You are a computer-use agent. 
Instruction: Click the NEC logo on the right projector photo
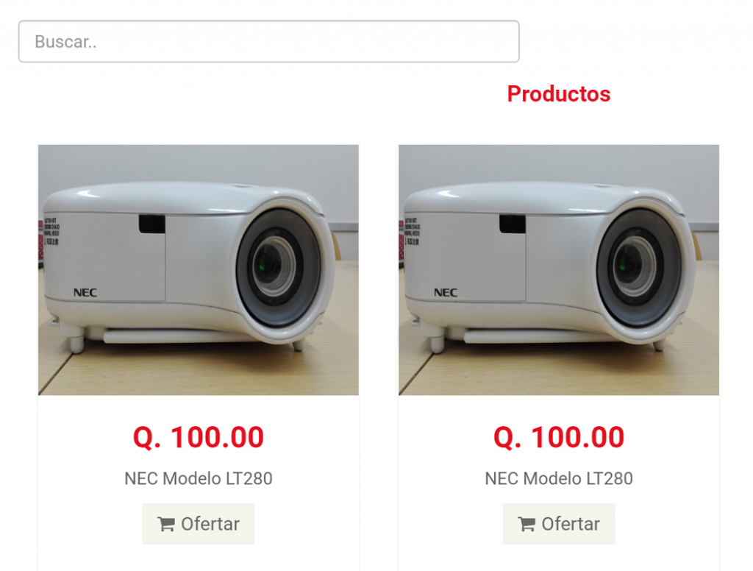pyautogui.click(x=446, y=292)
